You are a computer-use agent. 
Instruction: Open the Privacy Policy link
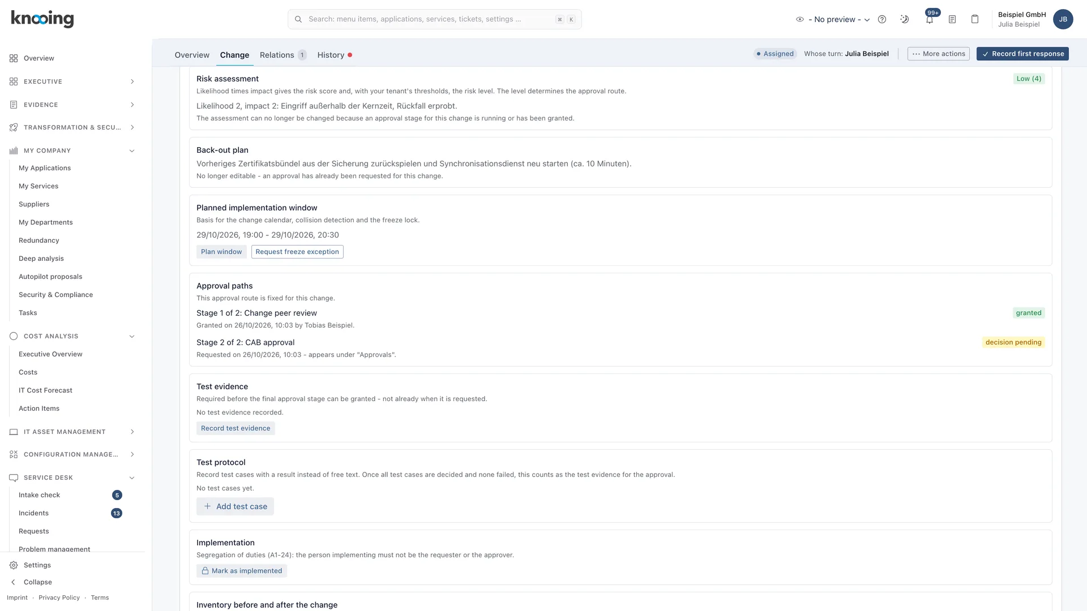tap(59, 597)
